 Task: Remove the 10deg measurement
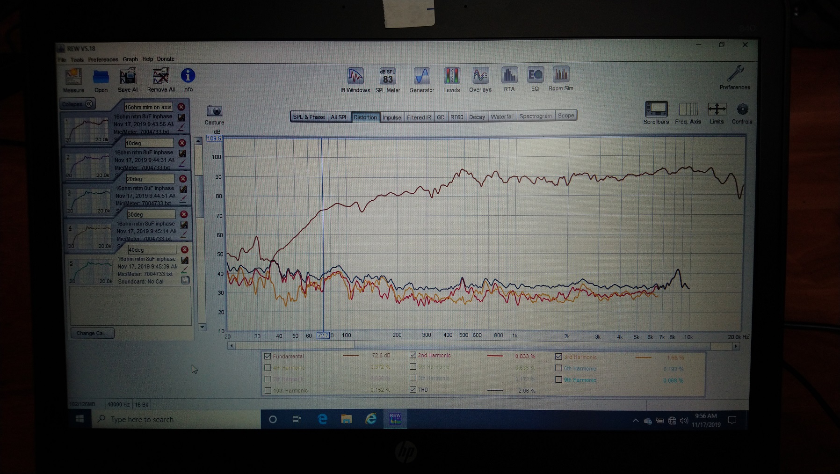182,143
